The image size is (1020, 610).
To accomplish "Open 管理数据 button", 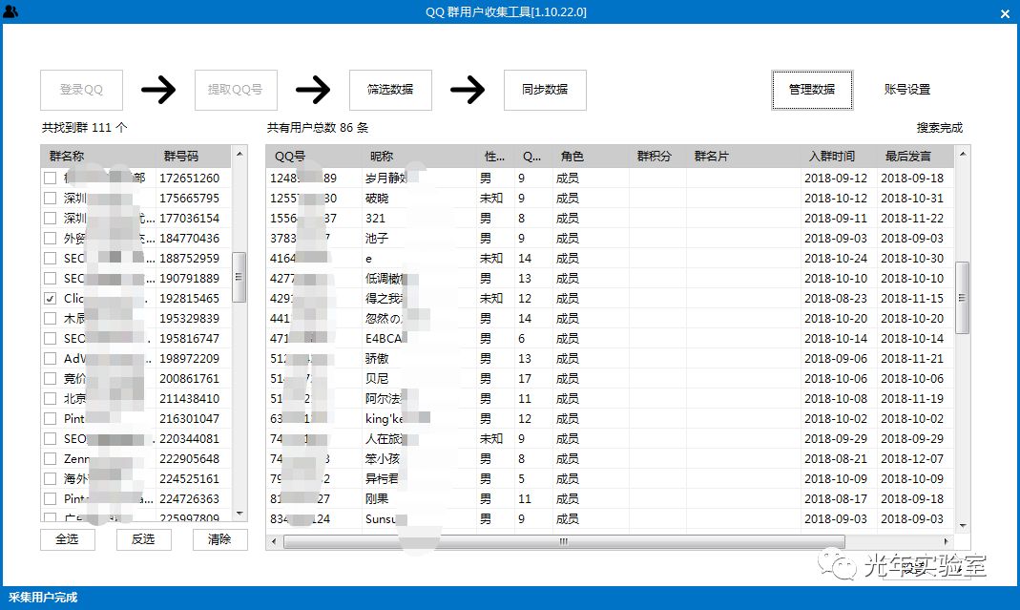I will coord(812,90).
